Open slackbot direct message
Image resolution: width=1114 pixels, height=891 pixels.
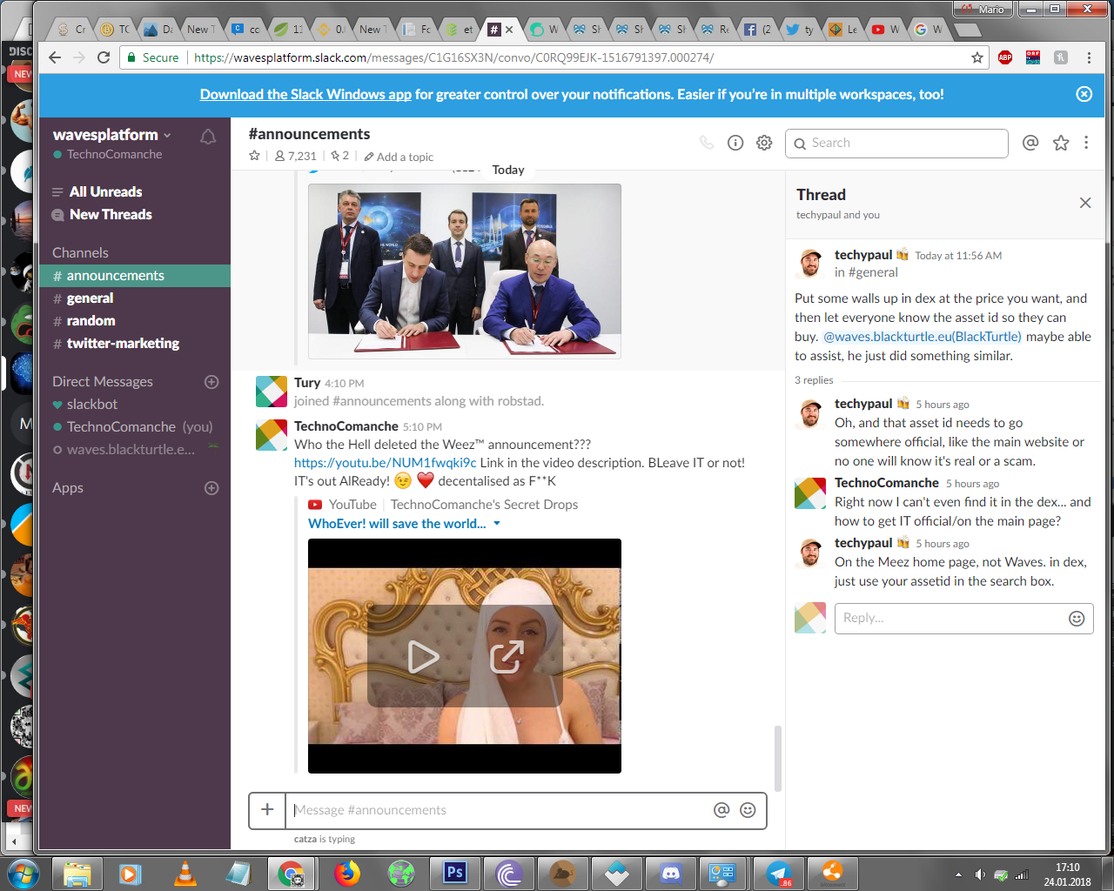[x=135, y=405]
